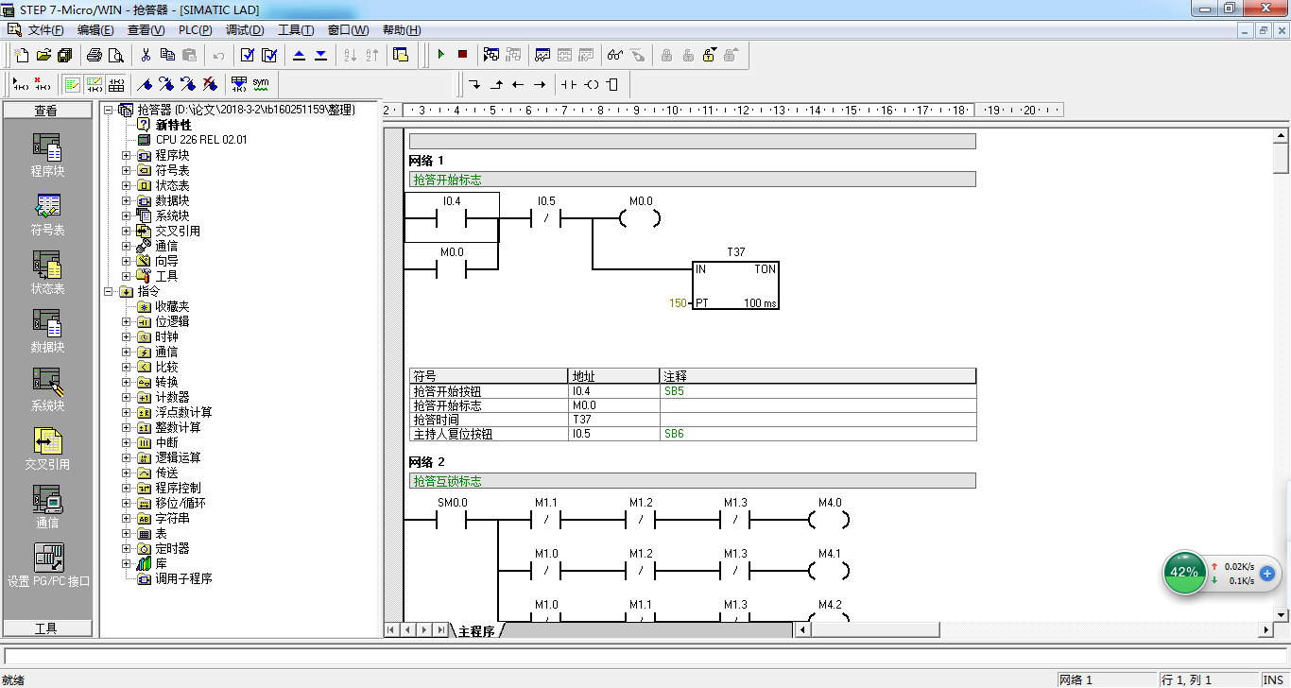Click the Upload from PLC arrow icon
Image resolution: width=1291 pixels, height=688 pixels.
(300, 55)
